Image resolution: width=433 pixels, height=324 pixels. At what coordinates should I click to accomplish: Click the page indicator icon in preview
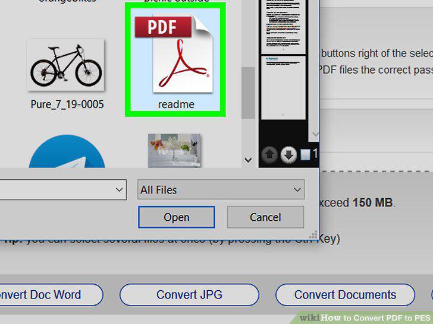tap(305, 155)
